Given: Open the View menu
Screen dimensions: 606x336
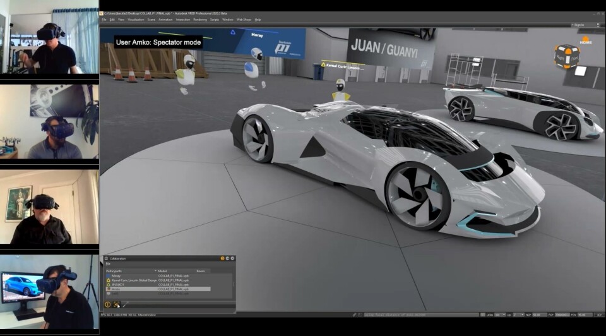Looking at the screenshot, I should click(121, 20).
